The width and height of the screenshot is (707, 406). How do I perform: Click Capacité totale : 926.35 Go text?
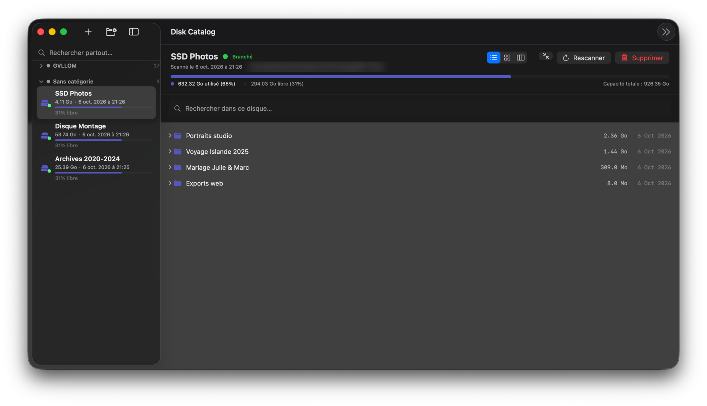[636, 84]
